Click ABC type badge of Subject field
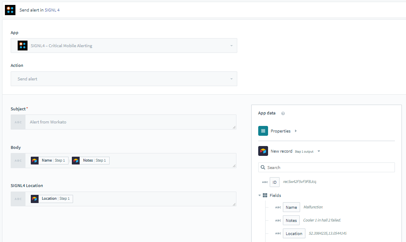 18,122
